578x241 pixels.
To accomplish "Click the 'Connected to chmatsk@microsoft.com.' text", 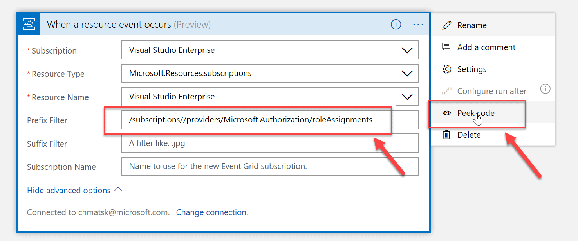I will pos(98,212).
